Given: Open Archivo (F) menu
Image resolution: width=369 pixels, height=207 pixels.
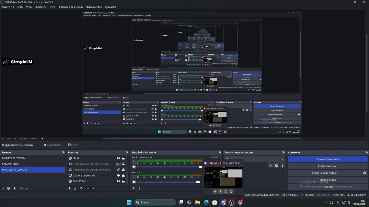Looking at the screenshot, I should (7, 7).
